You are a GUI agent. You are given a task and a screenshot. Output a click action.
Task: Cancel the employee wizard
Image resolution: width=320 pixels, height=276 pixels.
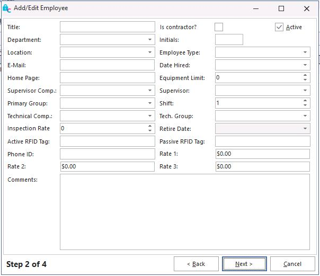[x=292, y=264]
